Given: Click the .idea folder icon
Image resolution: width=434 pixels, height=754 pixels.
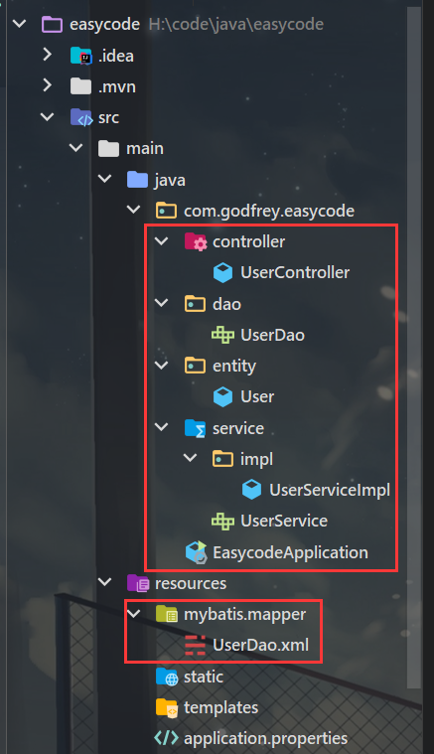Looking at the screenshot, I should 81,56.
